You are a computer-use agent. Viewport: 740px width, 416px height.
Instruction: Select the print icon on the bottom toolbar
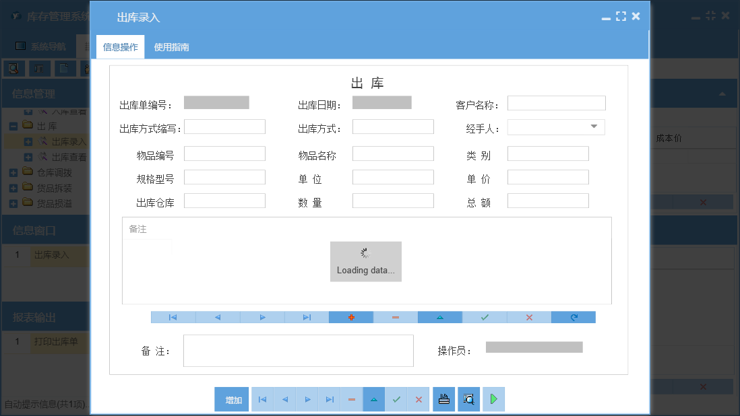pos(443,399)
